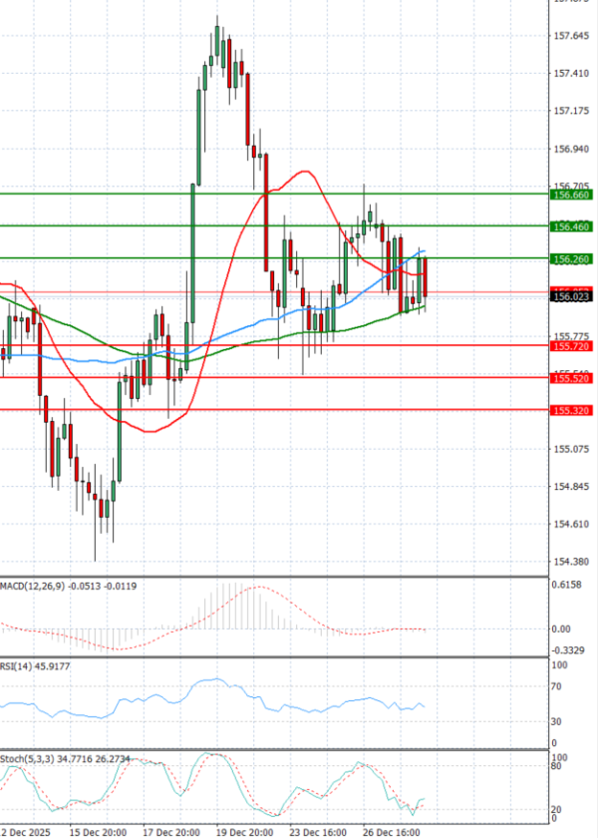Click the 23 Dec 16:00 time axis label

318,830
